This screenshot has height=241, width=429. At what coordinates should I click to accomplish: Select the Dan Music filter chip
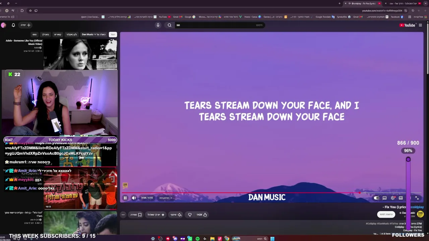(94, 34)
